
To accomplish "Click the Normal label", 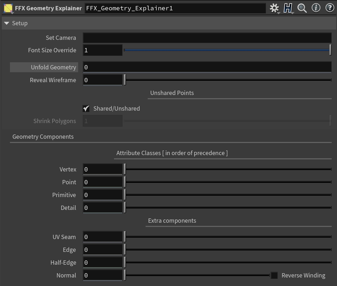I will point(66,275).
